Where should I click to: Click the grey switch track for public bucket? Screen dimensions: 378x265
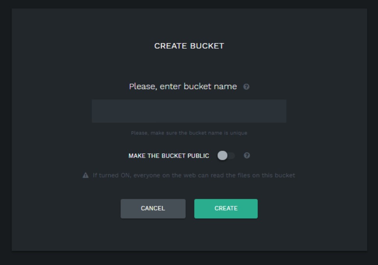tap(232, 156)
